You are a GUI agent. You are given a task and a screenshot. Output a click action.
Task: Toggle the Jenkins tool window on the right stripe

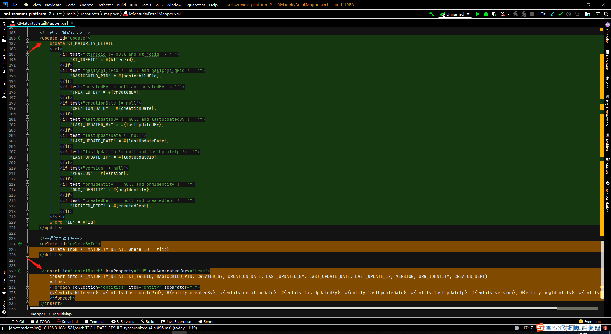pos(607,142)
